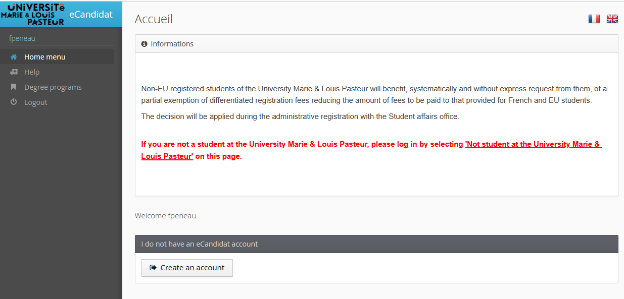The width and height of the screenshot is (624, 299).
Task: Click the Accueil page heading
Action: (154, 19)
